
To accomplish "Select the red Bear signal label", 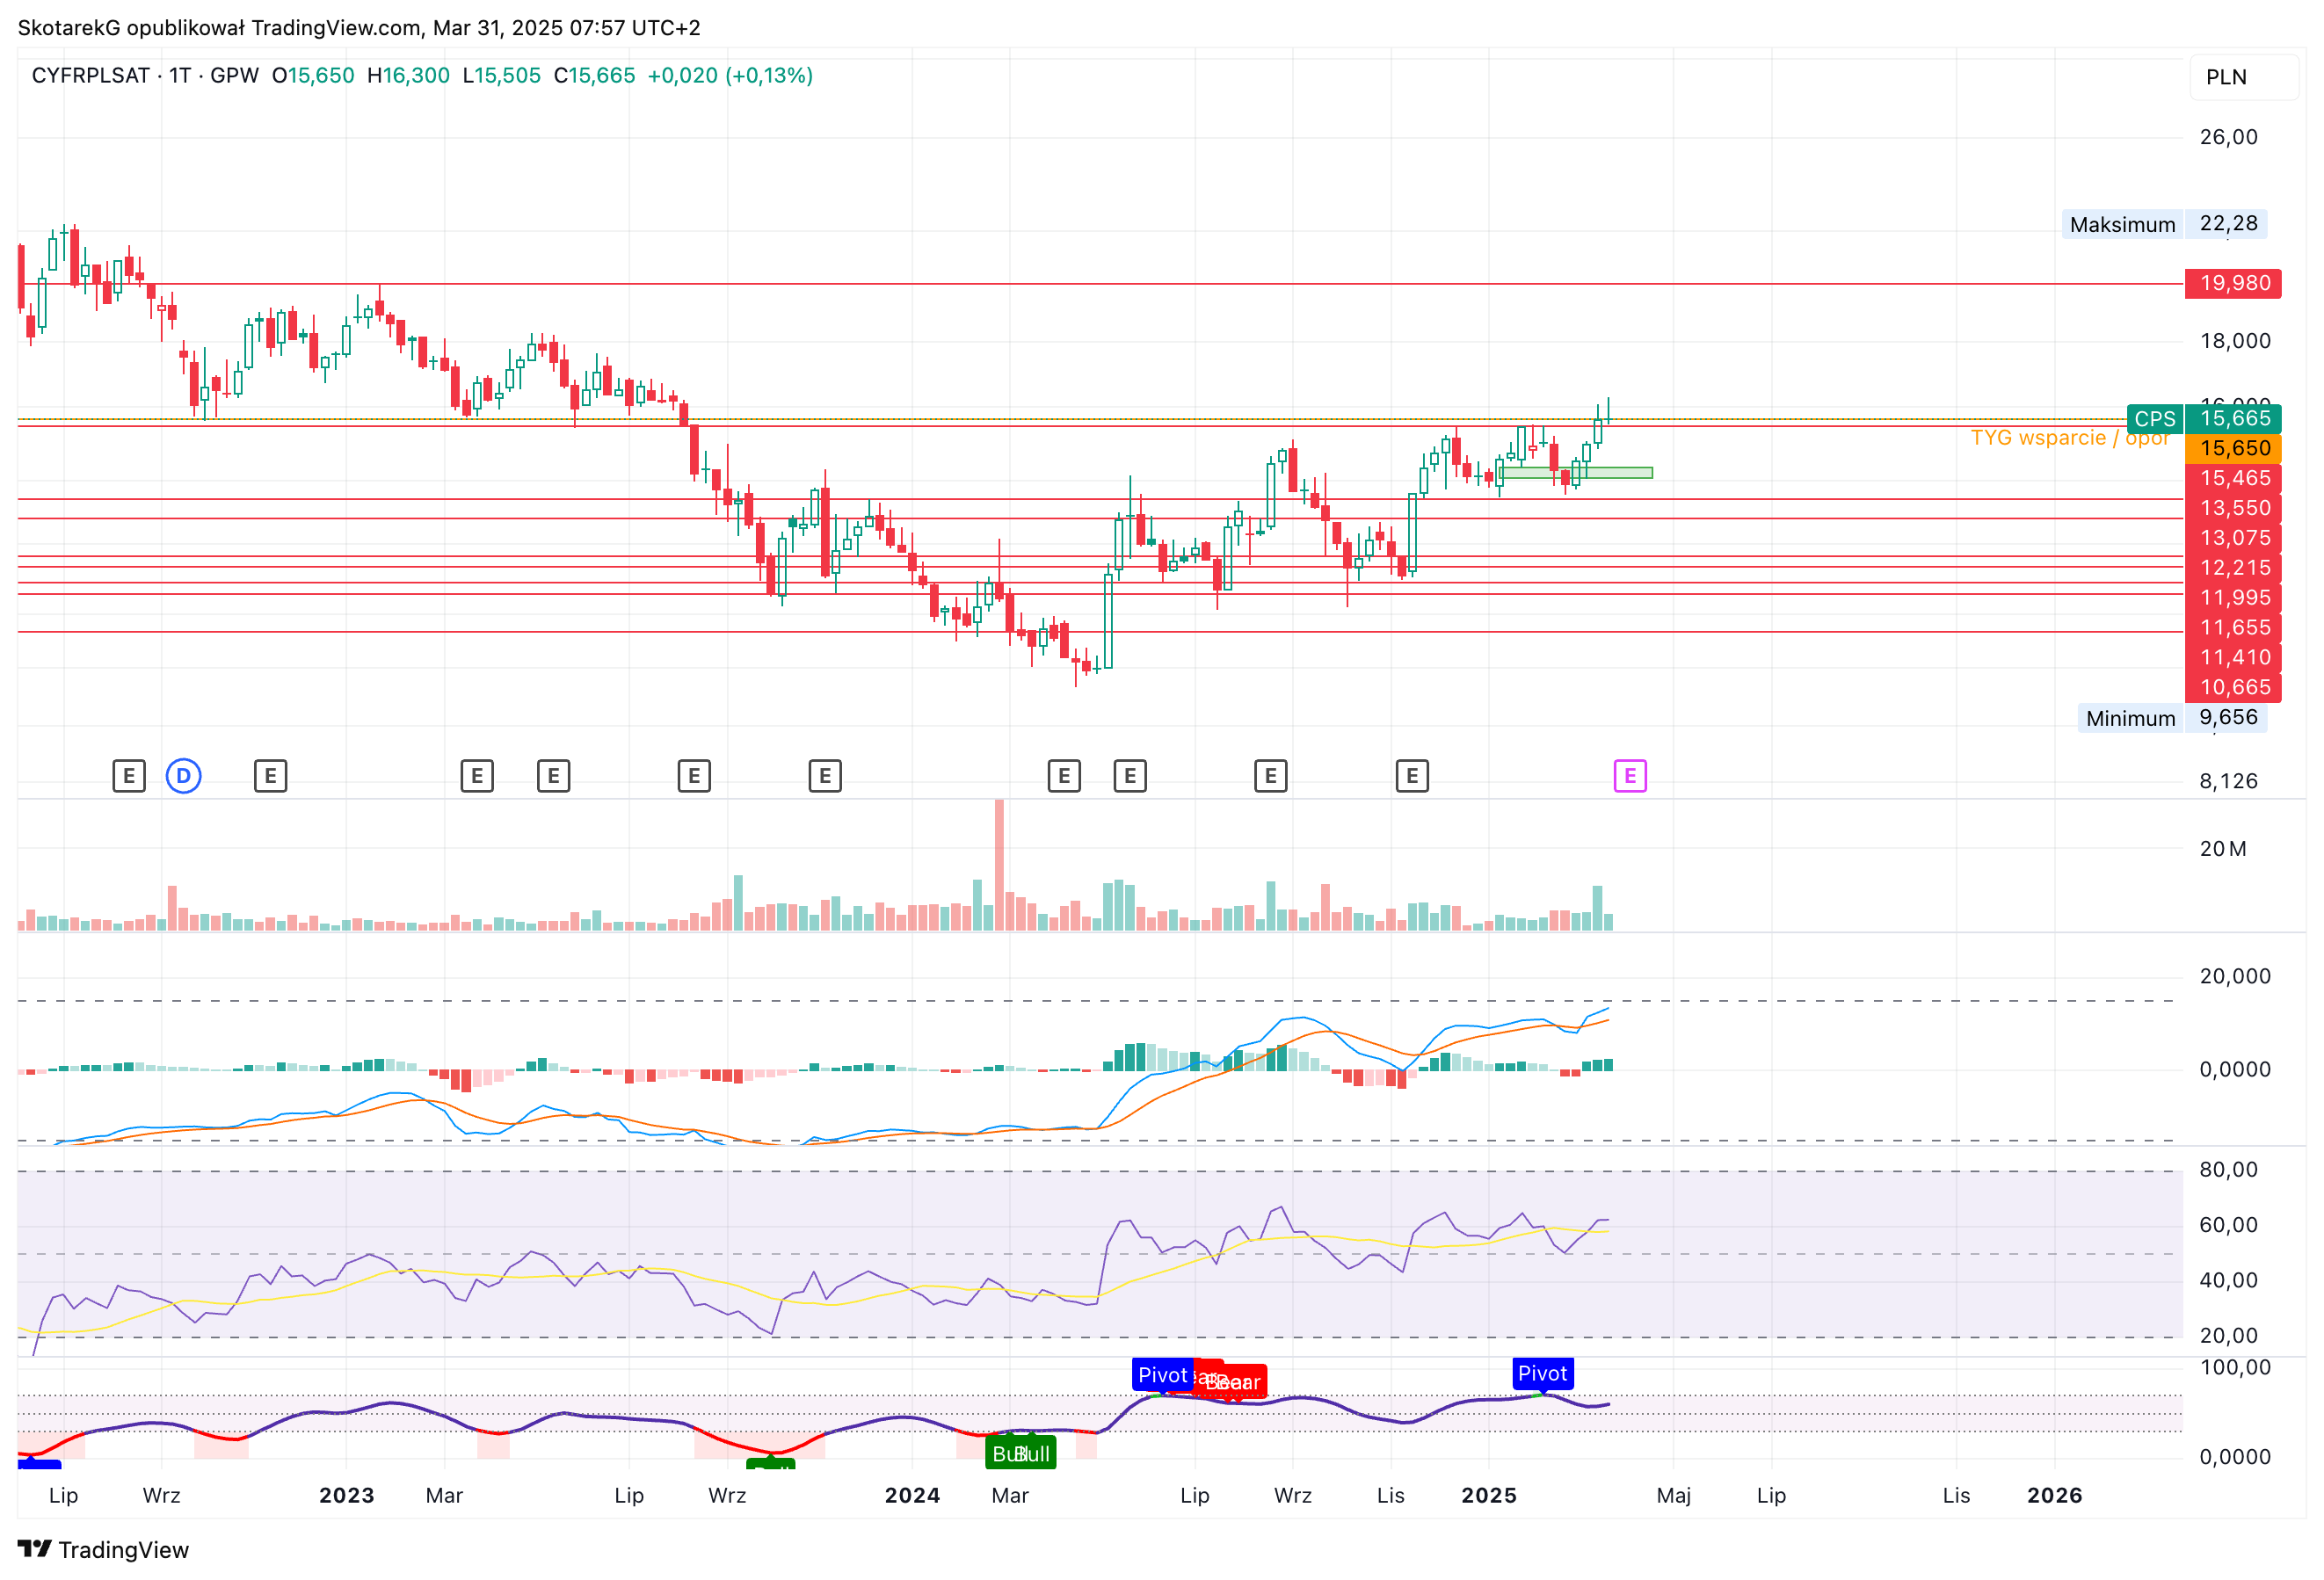I will coord(1234,1382).
